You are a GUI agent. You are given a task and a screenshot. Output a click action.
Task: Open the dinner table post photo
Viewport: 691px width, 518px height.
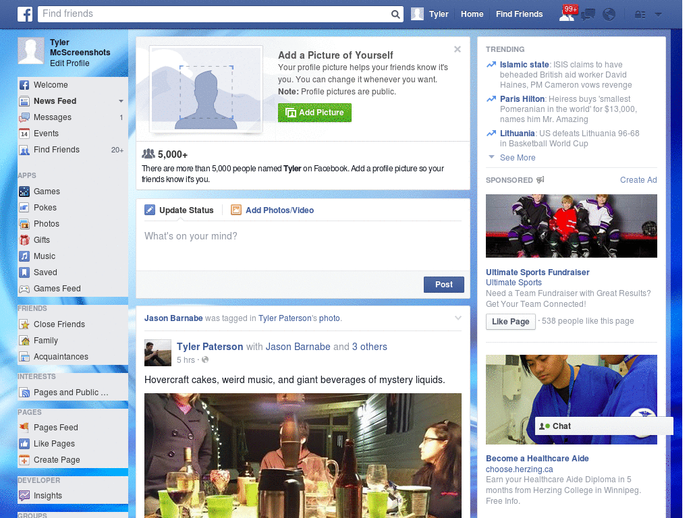303,455
